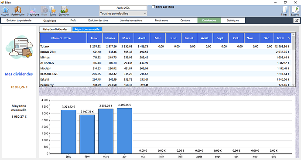Sort by Sept. column header
The image size is (301, 160).
[220, 38]
